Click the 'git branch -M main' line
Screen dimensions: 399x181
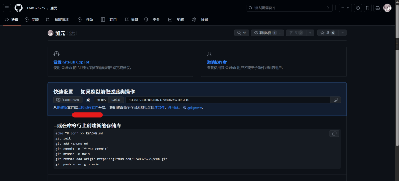pyautogui.click(x=72, y=154)
